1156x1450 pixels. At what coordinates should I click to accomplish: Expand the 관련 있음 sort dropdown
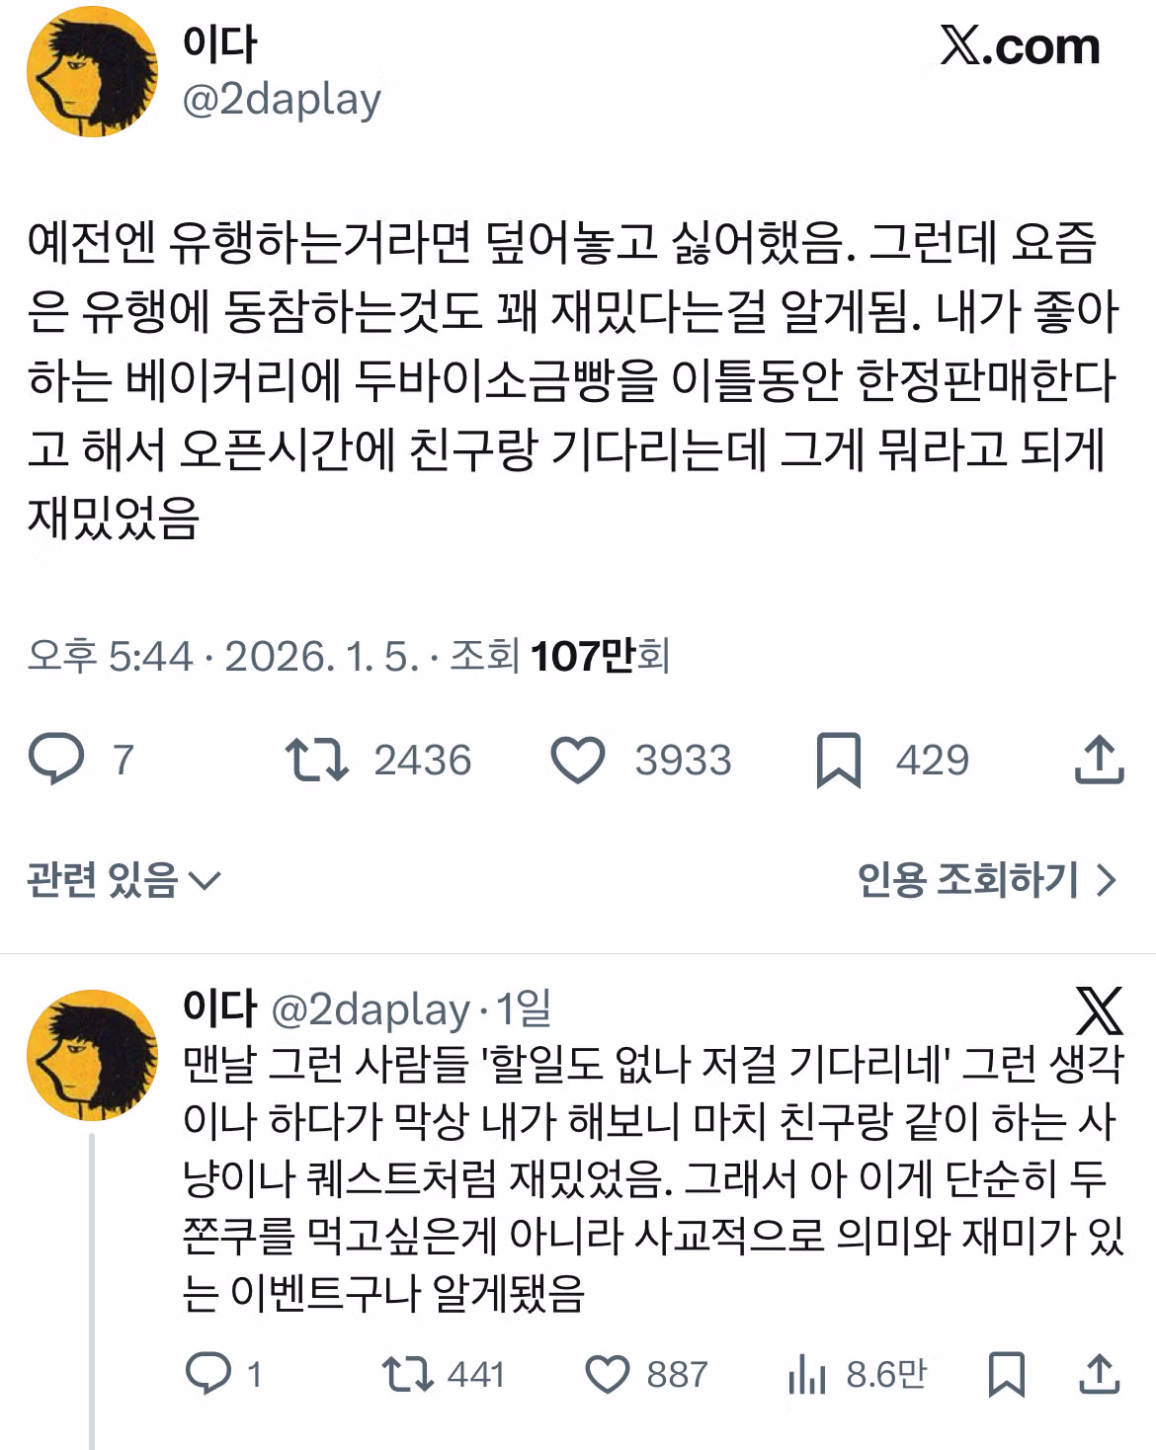pyautogui.click(x=124, y=879)
